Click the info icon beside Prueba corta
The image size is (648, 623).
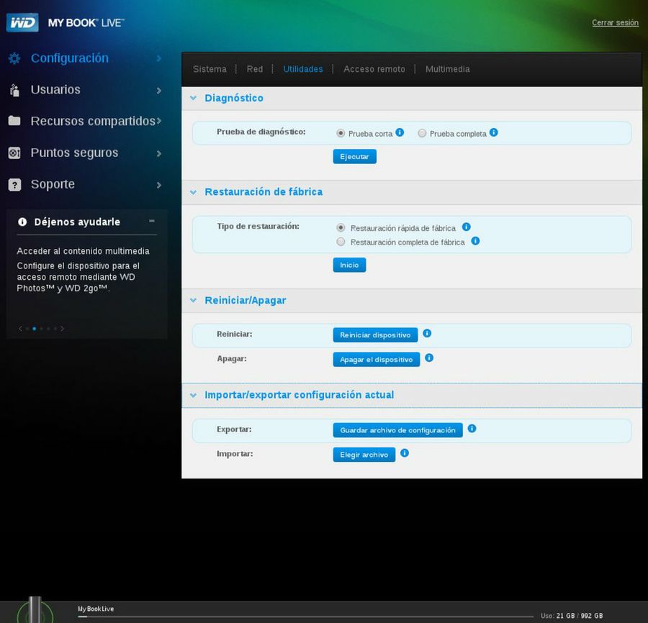tap(400, 133)
